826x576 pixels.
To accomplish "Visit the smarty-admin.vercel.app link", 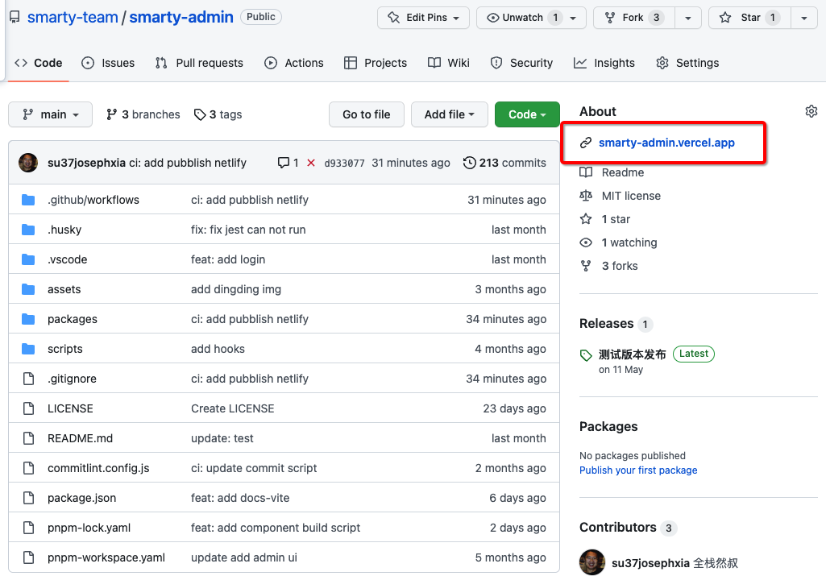I will 666,143.
